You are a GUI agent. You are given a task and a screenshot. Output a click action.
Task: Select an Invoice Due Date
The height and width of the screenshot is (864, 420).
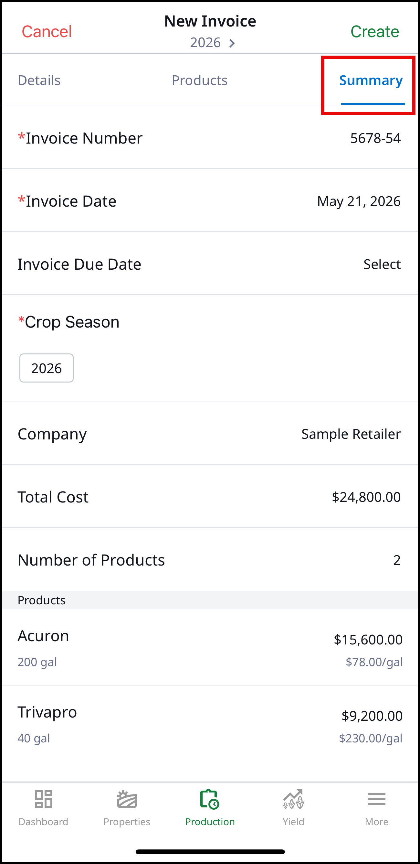[210, 264]
